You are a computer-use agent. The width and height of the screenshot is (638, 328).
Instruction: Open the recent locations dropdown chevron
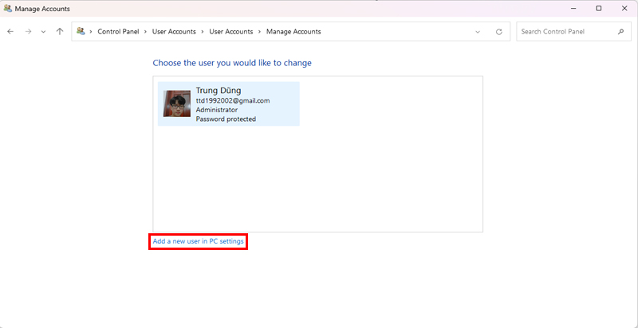[x=43, y=32]
